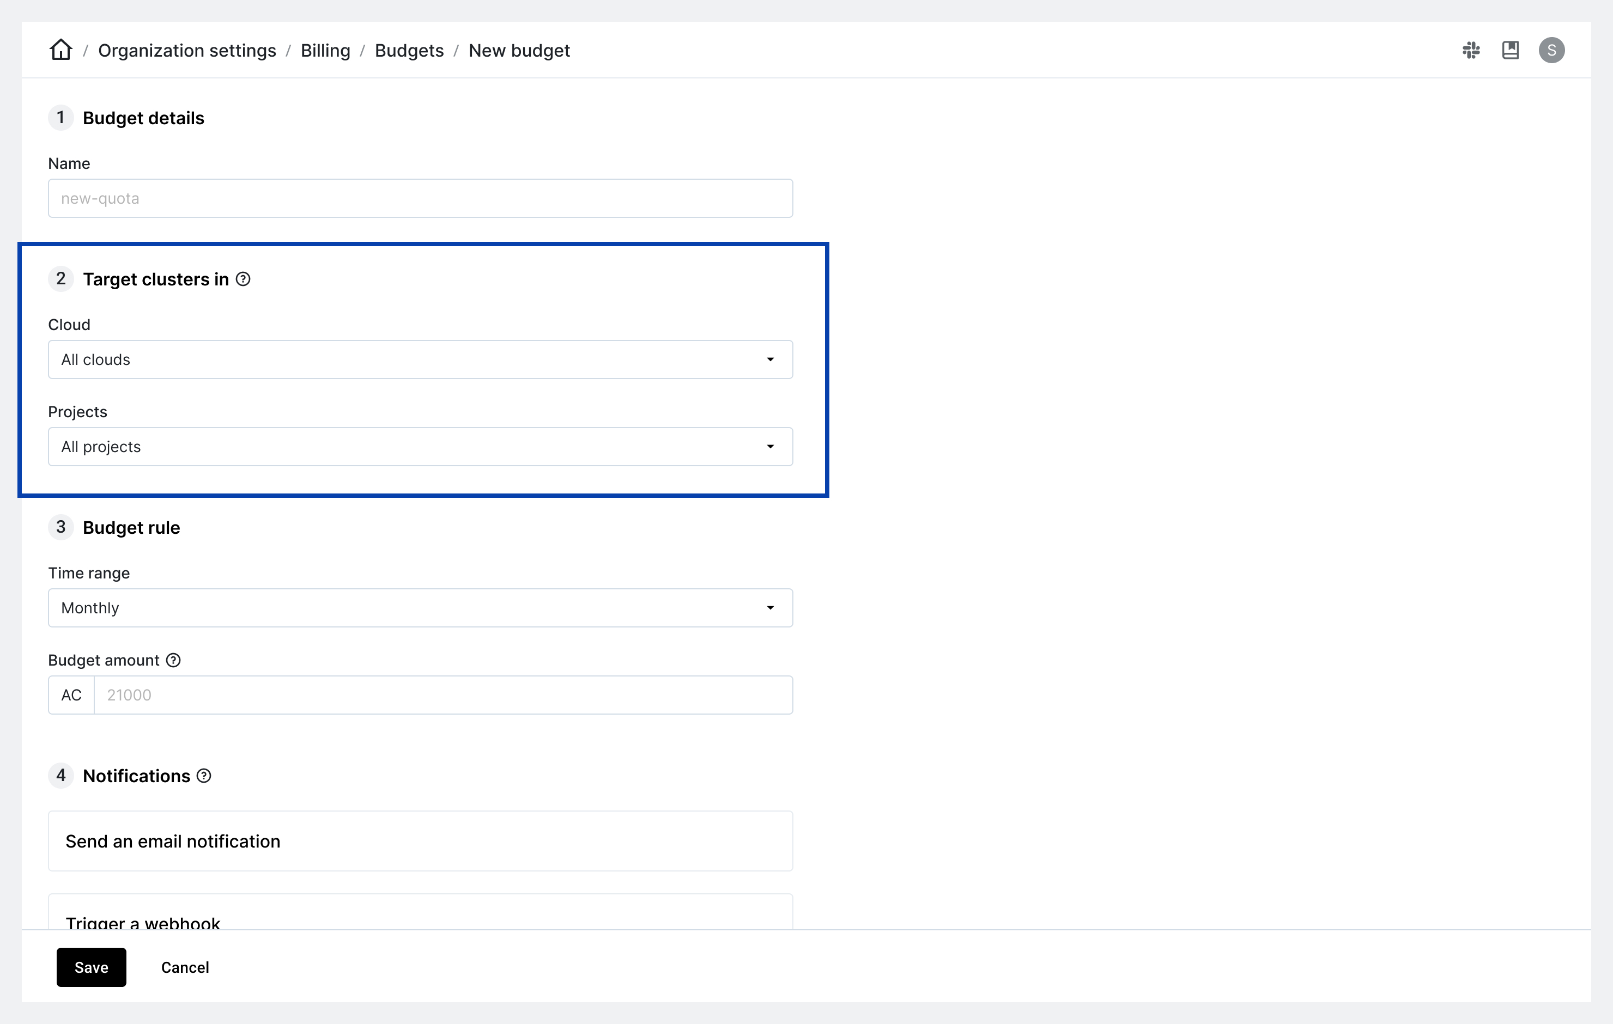Click the help icon in breadcrumb area

click(1511, 50)
